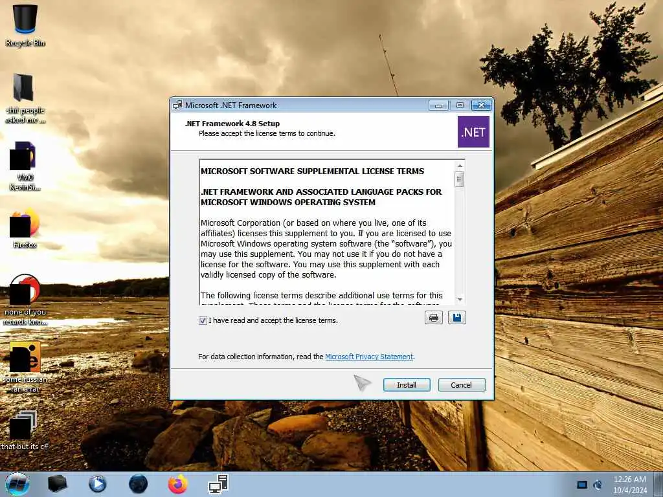Click the power icon in system tray
Viewport: 663px width, 497px height.
[x=598, y=485]
